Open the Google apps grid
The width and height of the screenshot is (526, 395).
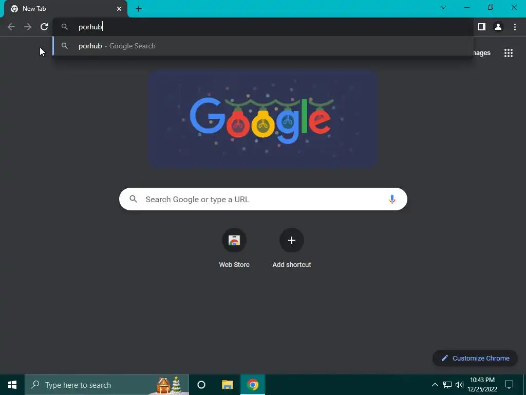click(x=508, y=53)
